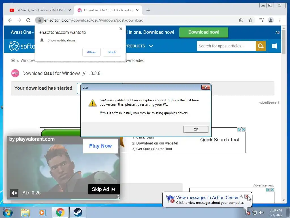
Task: Click the page vertical scrollbar thumb
Action: 283,42
